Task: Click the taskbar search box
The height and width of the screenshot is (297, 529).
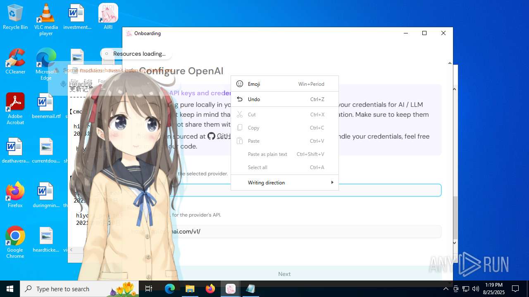Action: 79,289
